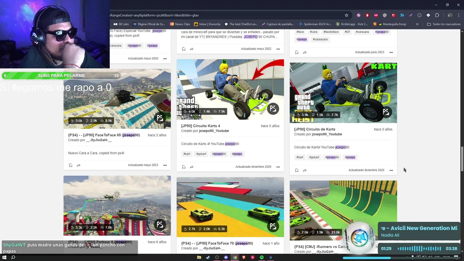Open three-dot menu on Circuito de Karts card
The height and width of the screenshot is (261, 464).
391,170
